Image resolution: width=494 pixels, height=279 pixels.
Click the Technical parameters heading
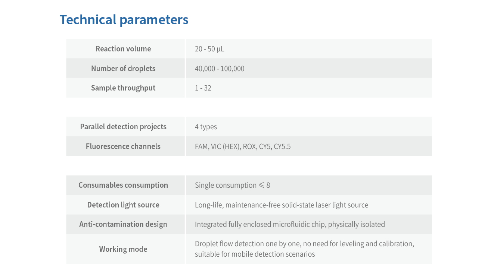pyautogui.click(x=124, y=19)
